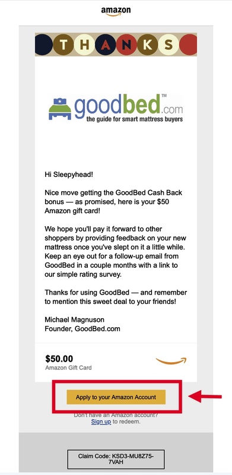The width and height of the screenshot is (232, 475).
Task: Click the Michael Magnuson signature line
Action: click(75, 319)
